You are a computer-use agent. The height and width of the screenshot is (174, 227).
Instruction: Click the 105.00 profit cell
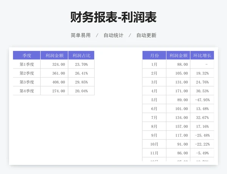click(178, 73)
